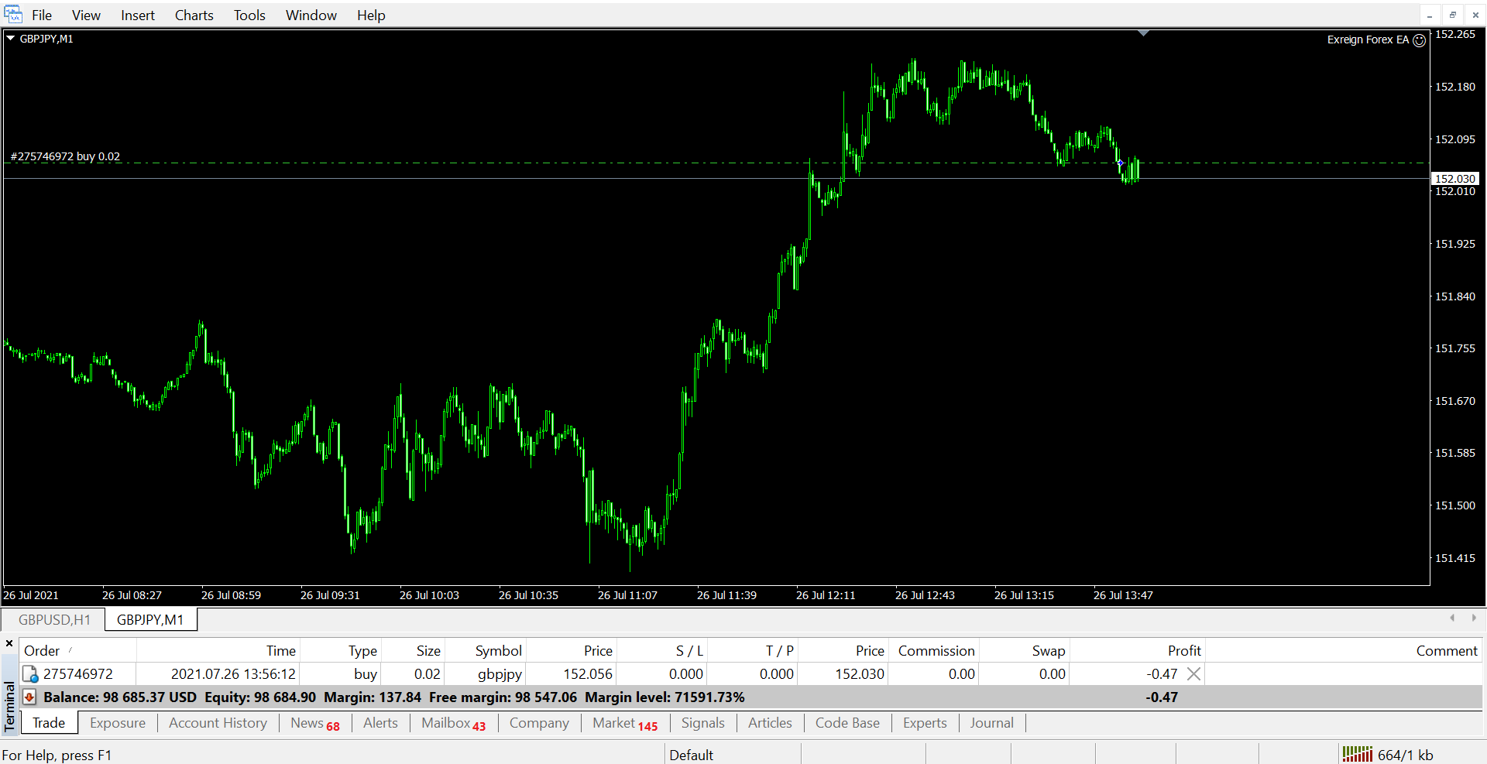Click the connection status bars icon
Viewport: 1487px width, 764px height.
click(x=1357, y=754)
